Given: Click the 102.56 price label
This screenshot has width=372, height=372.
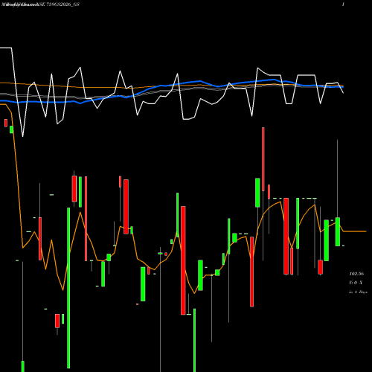Looking at the screenshot, I should [356, 274].
